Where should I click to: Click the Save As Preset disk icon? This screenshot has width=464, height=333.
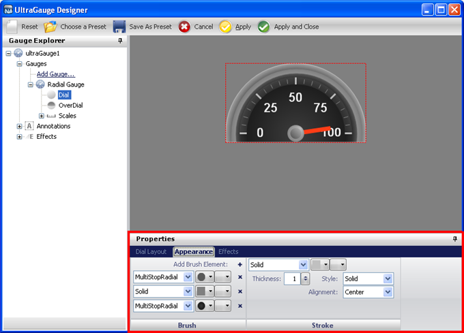tap(119, 27)
